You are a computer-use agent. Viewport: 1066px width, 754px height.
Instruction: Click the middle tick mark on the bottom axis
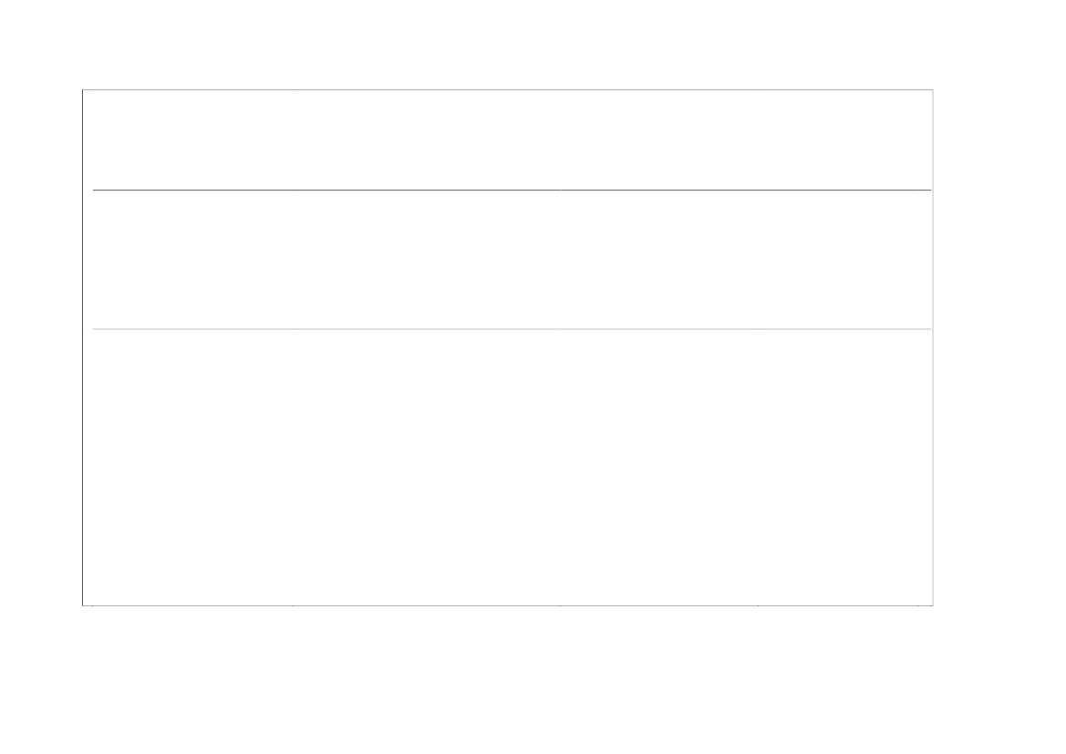[561, 604]
